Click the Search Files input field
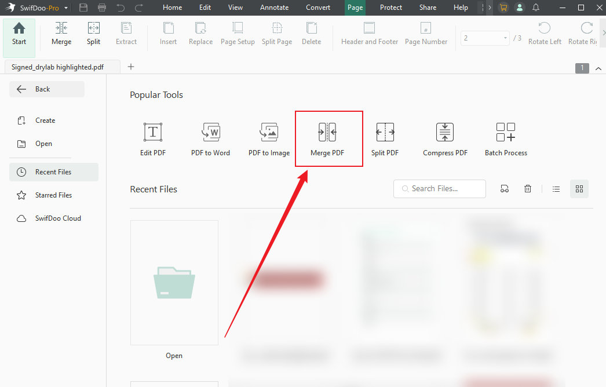This screenshot has height=387, width=606. [x=439, y=188]
